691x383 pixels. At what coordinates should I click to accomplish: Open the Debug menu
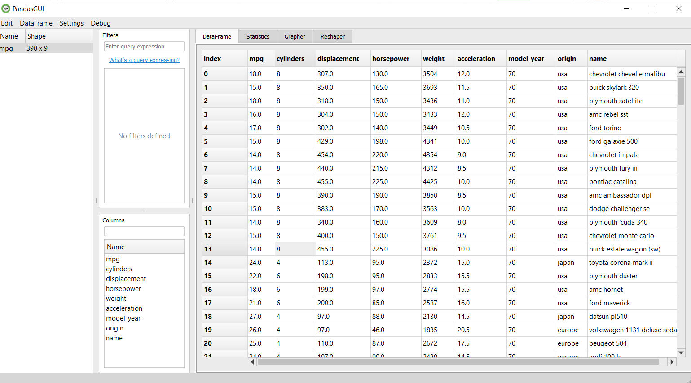[x=101, y=23]
